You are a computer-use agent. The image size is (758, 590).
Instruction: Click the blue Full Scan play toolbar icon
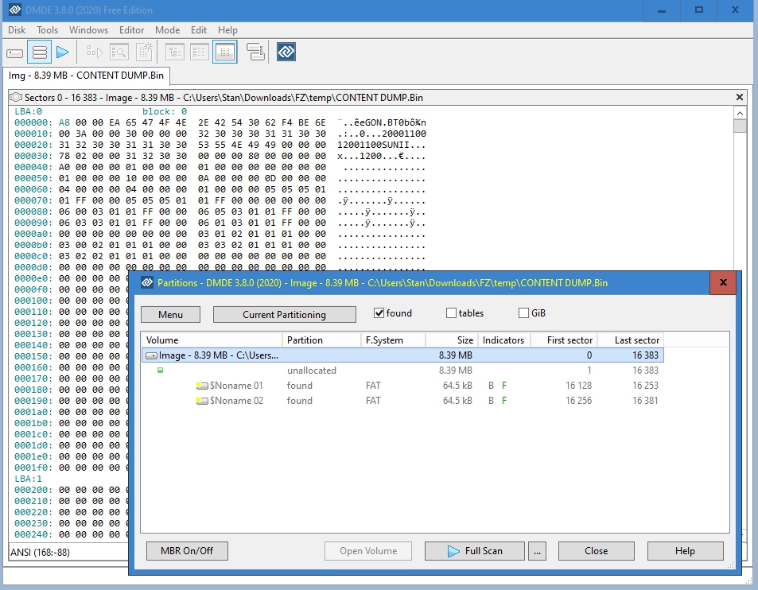62,52
